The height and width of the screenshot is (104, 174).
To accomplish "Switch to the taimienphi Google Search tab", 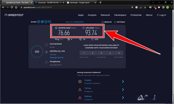I will pyautogui.click(x=81, y=2).
